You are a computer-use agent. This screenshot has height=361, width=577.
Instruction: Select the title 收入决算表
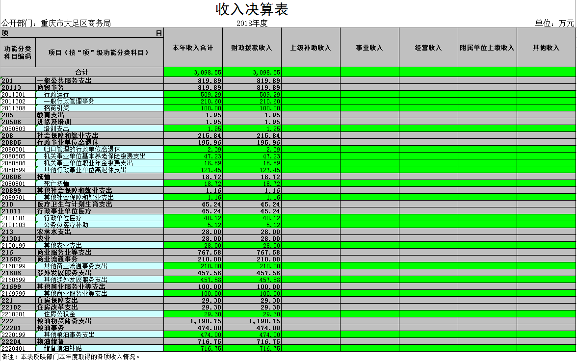pyautogui.click(x=252, y=10)
